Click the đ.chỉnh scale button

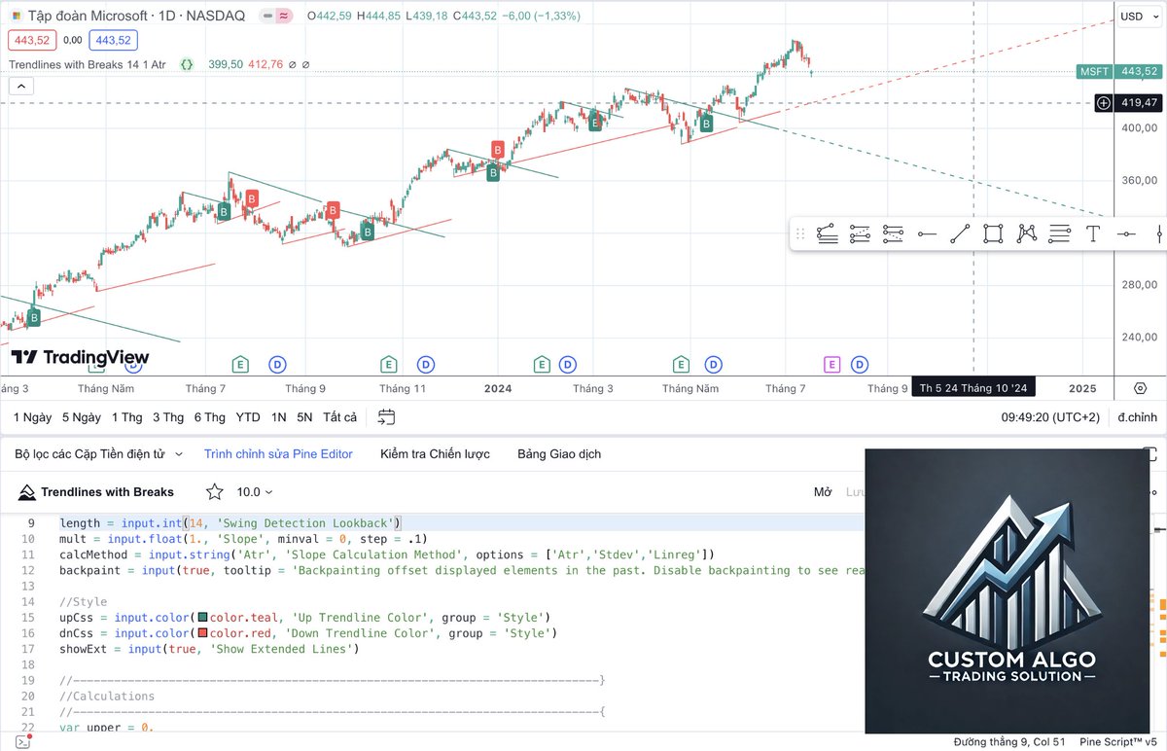[x=1137, y=417]
